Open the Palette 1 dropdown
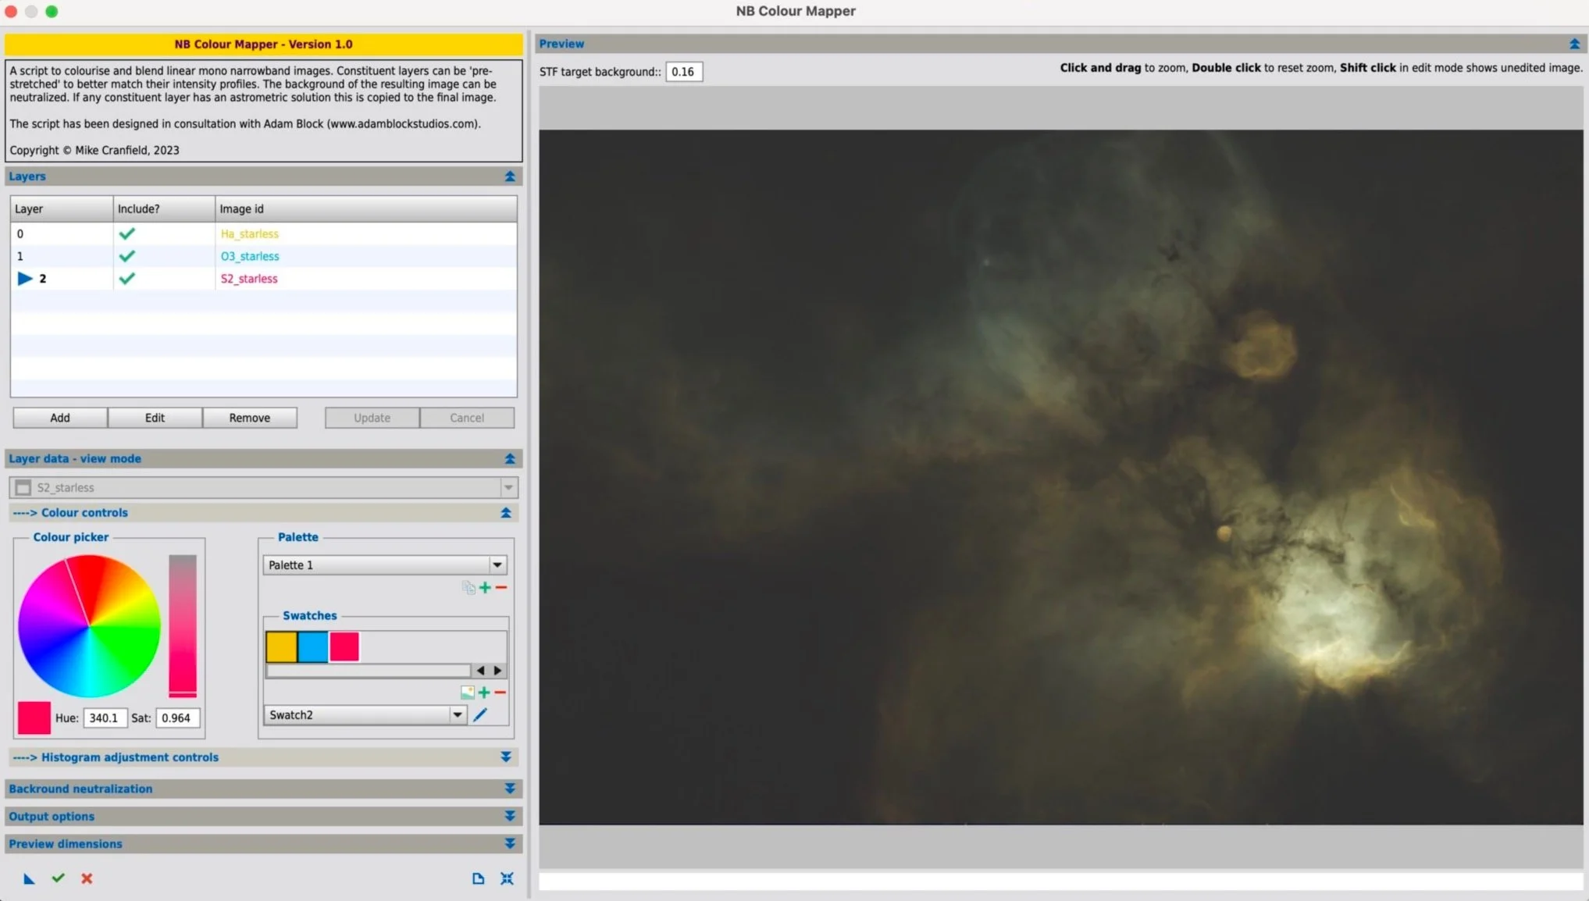 pos(497,564)
